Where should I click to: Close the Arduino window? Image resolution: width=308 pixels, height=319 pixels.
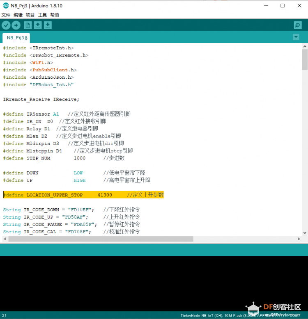[299, 6]
